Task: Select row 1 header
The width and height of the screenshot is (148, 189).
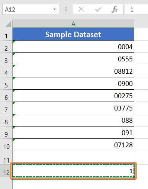Action: tap(6, 34)
